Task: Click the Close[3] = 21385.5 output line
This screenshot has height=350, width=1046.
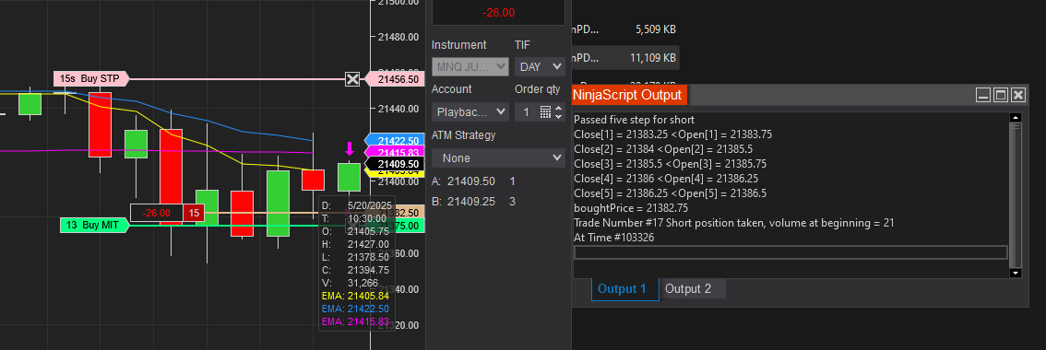Action: [670, 164]
